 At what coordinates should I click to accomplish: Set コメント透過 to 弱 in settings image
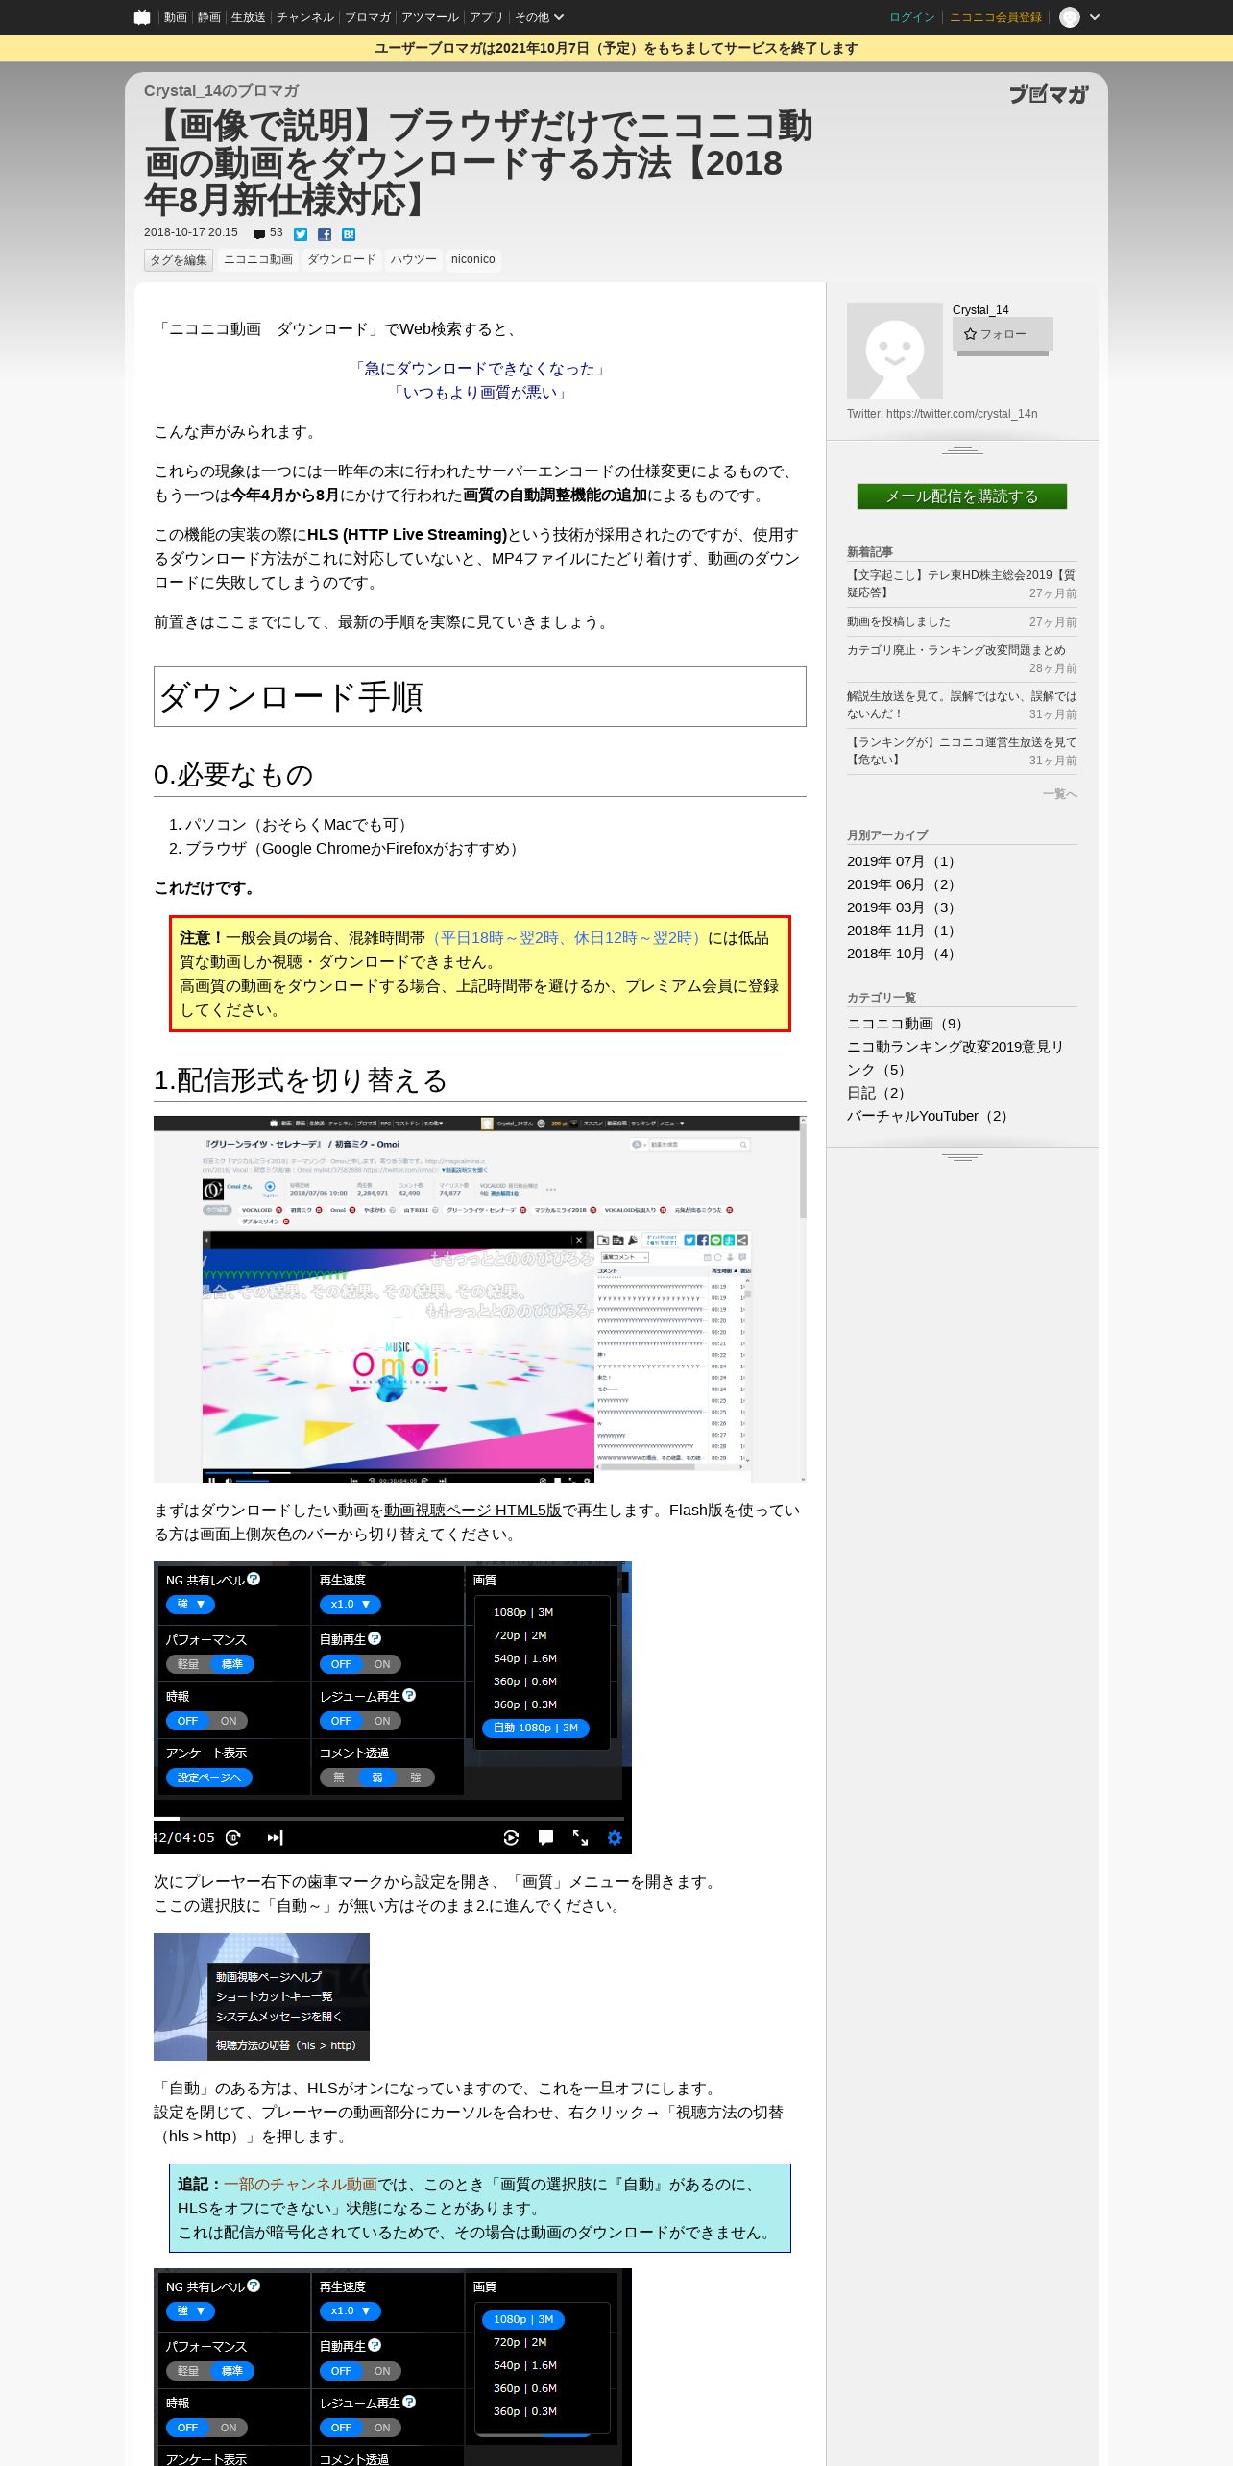[x=377, y=1777]
